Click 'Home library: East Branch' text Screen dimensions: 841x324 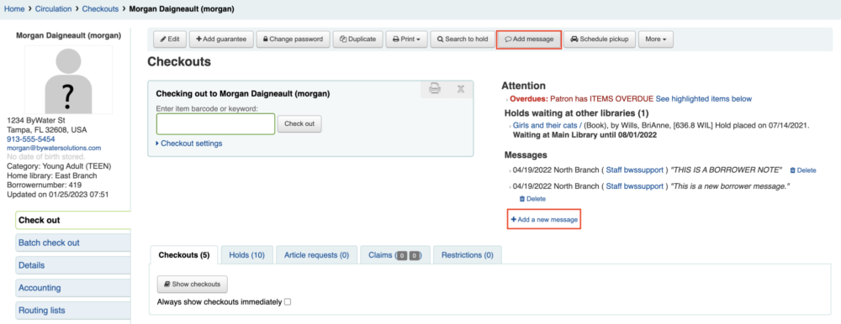[52, 175]
